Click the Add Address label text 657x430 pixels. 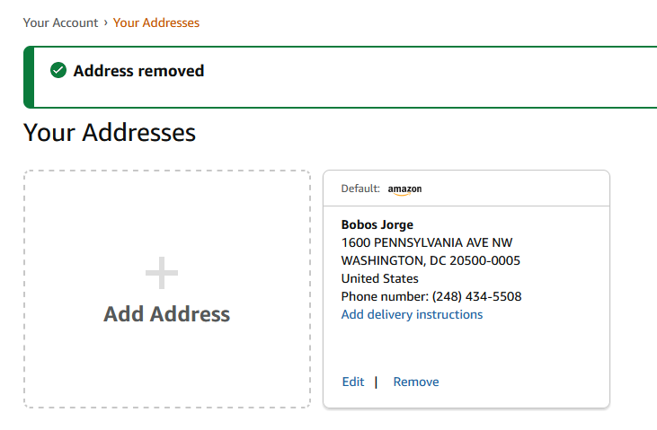[x=167, y=314]
